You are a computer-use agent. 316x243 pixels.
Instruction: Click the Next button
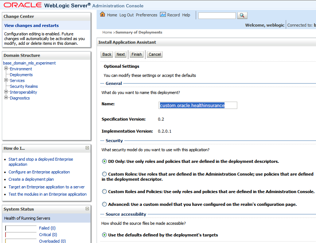tap(121, 54)
